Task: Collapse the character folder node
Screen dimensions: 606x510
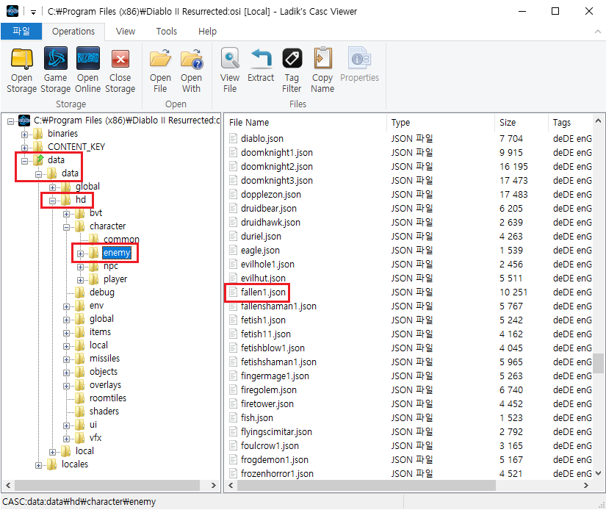Action: (66, 227)
